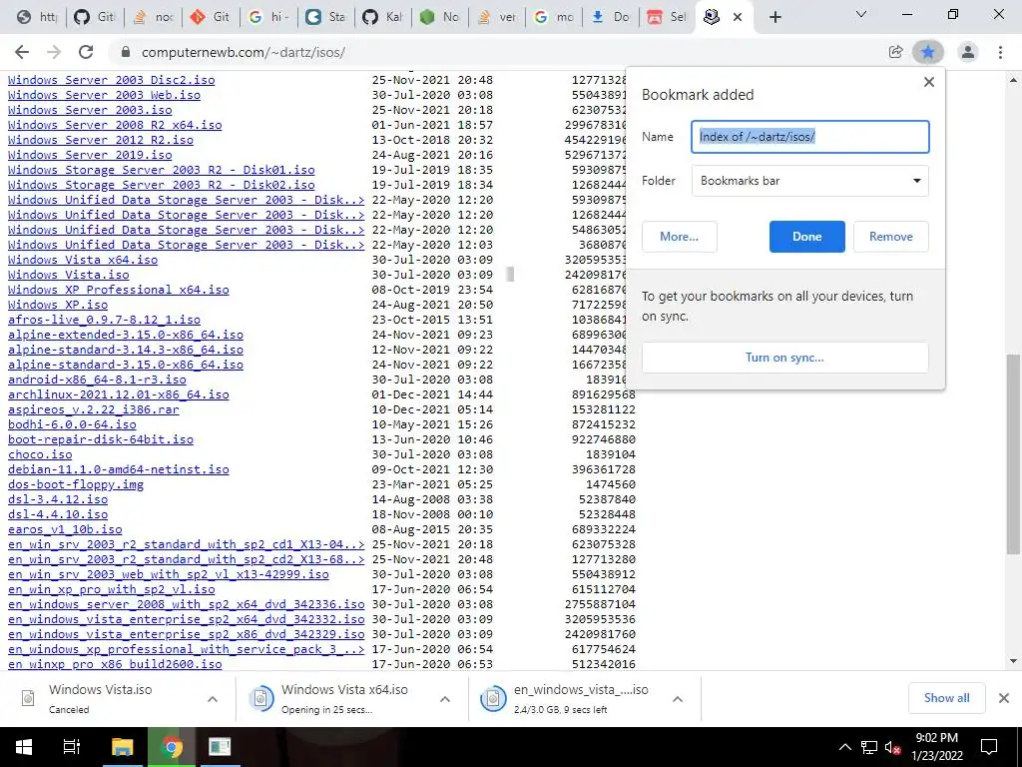Image resolution: width=1022 pixels, height=767 pixels.
Task: Click the Windows Vista x64.iso download progress icon
Action: [260, 698]
